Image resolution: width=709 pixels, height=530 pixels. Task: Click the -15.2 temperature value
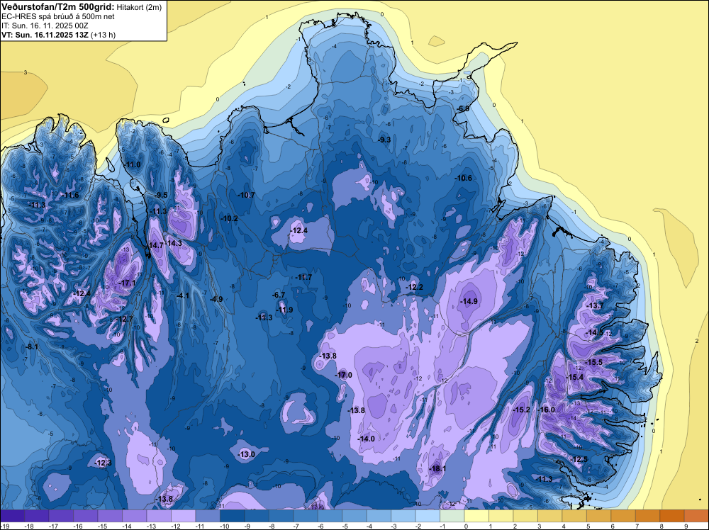coord(521,410)
